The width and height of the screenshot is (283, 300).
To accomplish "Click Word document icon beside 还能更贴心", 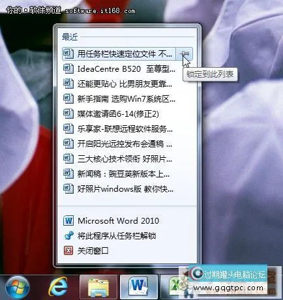I will point(68,84).
